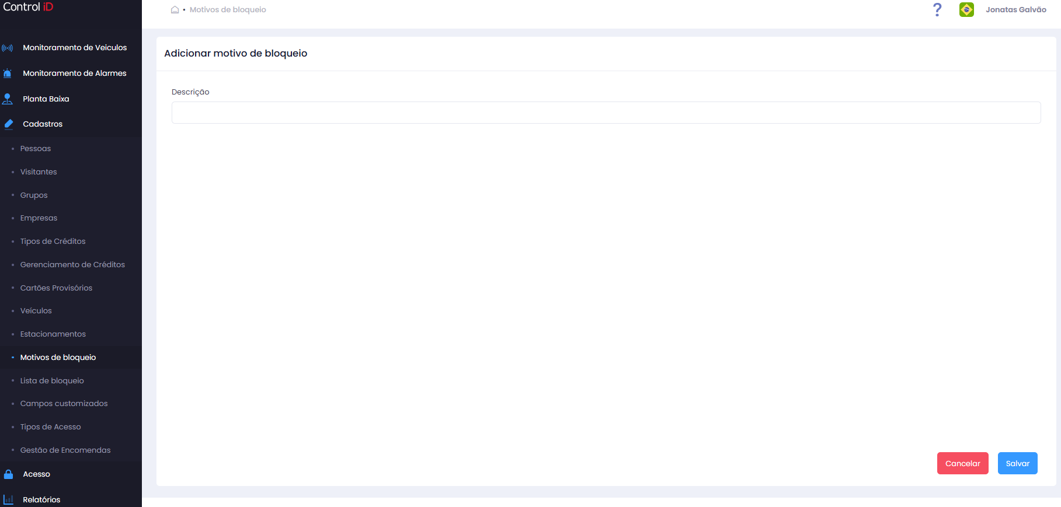Select Motivos de bloqueio in sidebar
1061x507 pixels.
(58, 358)
